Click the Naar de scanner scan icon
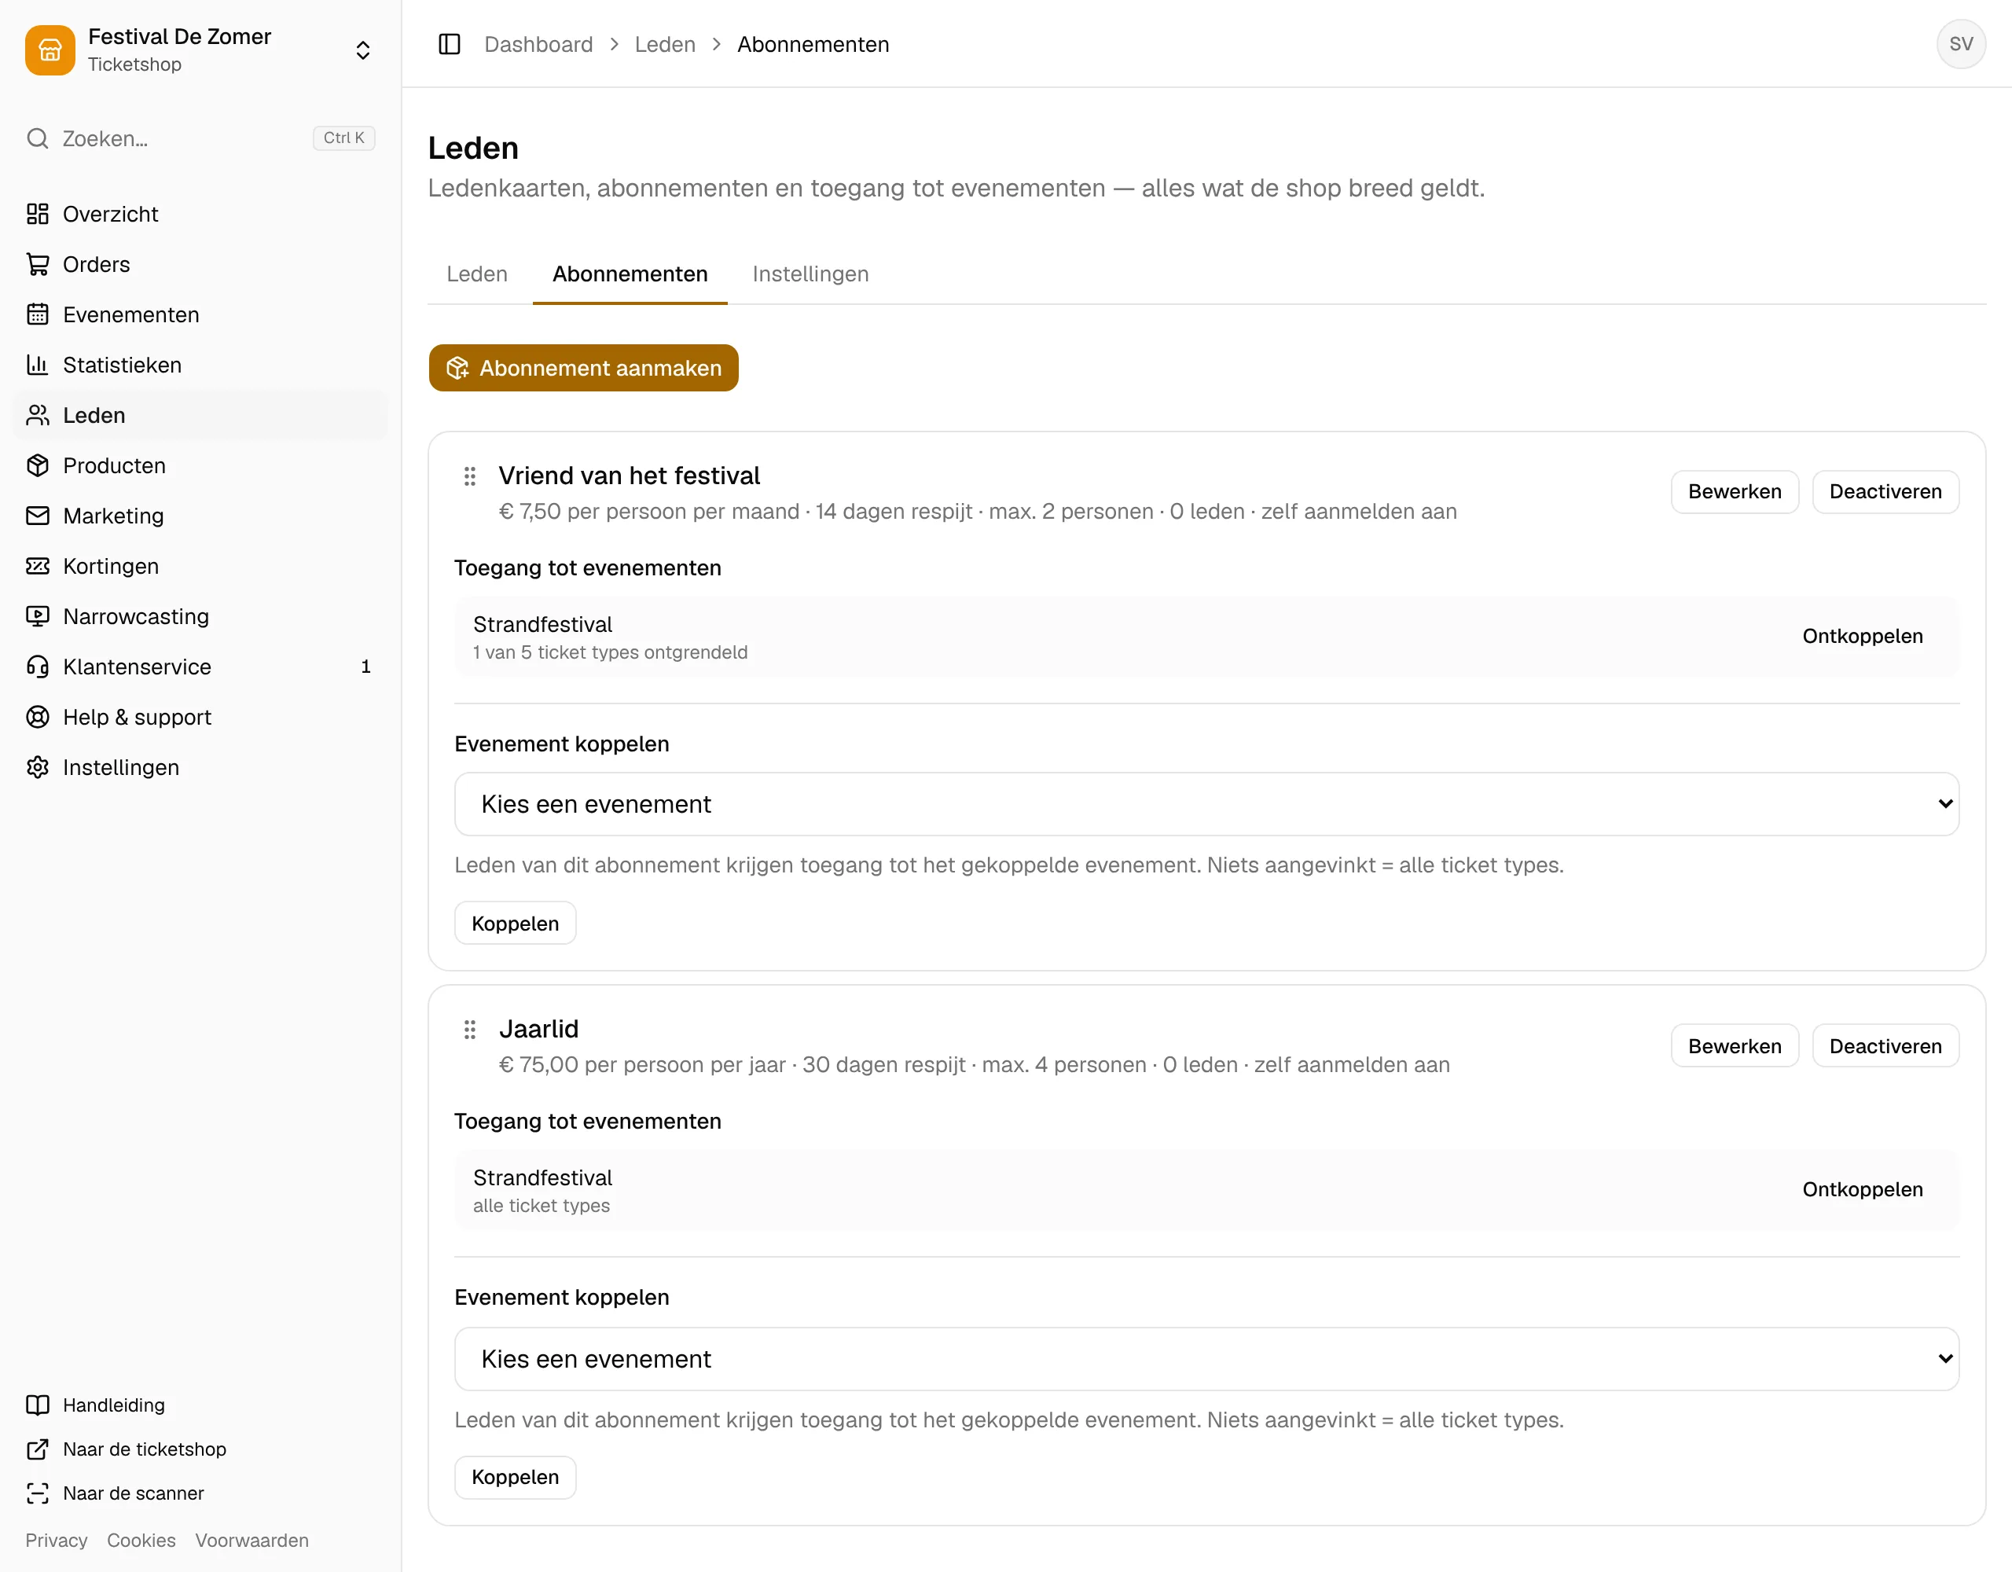 click(x=38, y=1493)
